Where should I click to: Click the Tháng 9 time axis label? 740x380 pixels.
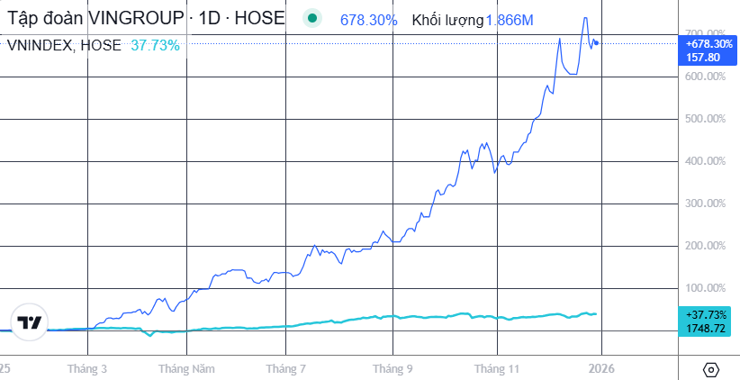[x=393, y=368]
